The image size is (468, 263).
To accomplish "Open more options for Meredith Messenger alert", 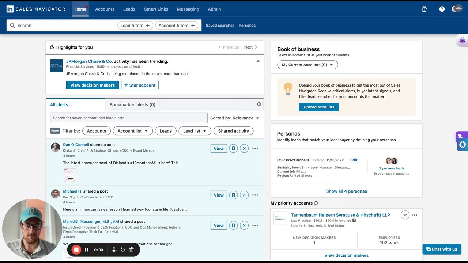I will click(x=255, y=225).
